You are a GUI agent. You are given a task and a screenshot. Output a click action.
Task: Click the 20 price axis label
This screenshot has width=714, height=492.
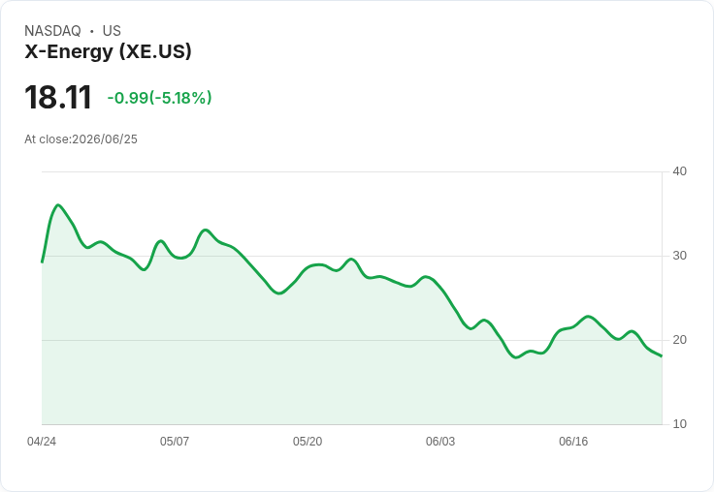click(x=679, y=340)
